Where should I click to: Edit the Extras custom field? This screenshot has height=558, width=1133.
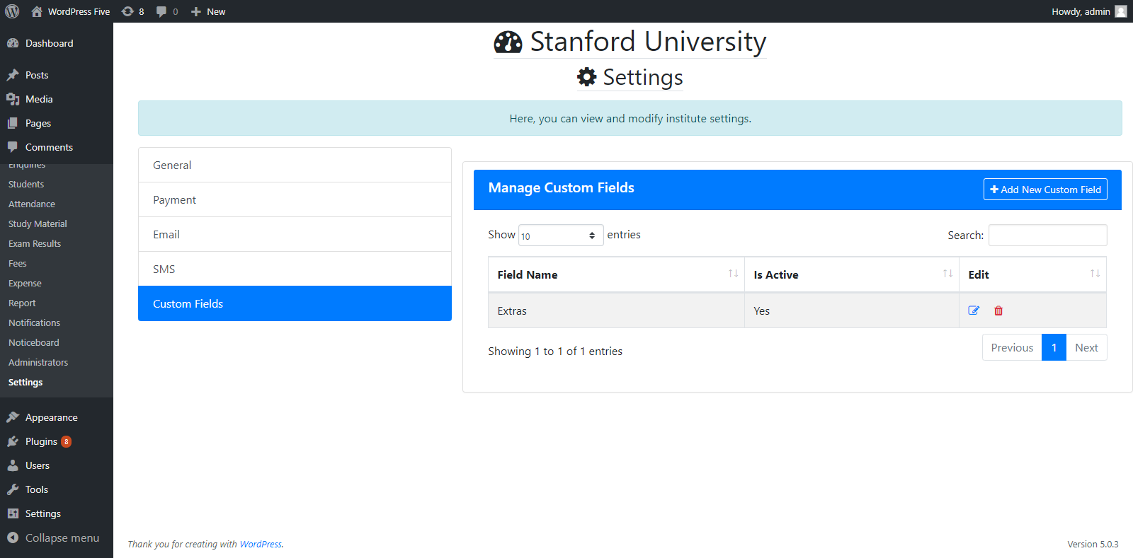click(974, 310)
